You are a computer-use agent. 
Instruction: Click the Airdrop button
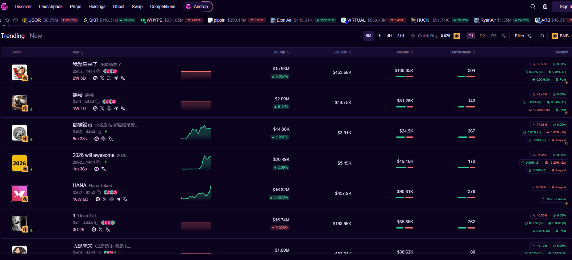tap(198, 6)
